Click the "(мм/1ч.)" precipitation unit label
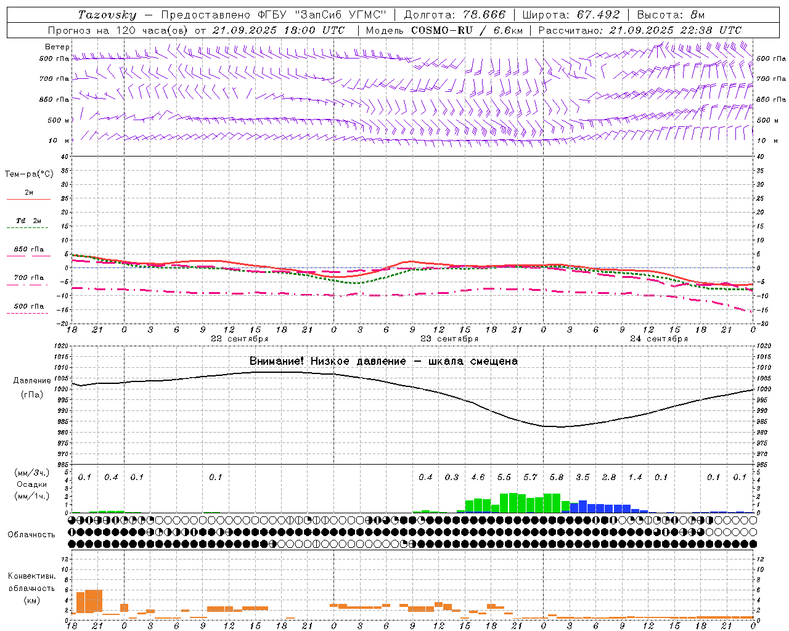This screenshot has width=789, height=631. pyautogui.click(x=31, y=495)
